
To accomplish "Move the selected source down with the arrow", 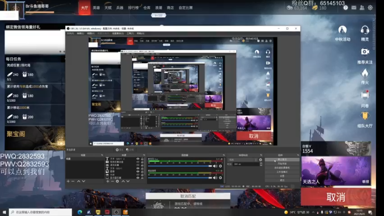I will point(128,181).
